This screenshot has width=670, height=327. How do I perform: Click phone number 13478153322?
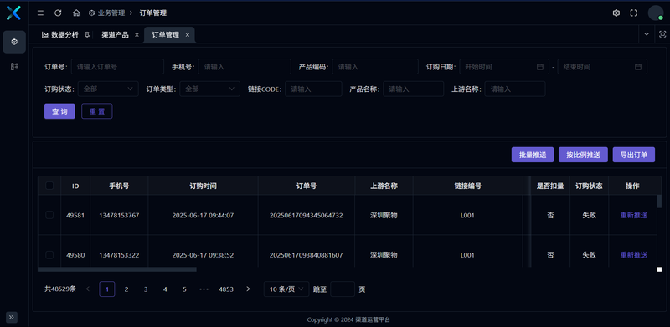coord(119,255)
